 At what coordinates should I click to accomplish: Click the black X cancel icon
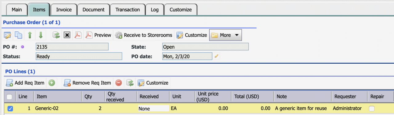67,35
